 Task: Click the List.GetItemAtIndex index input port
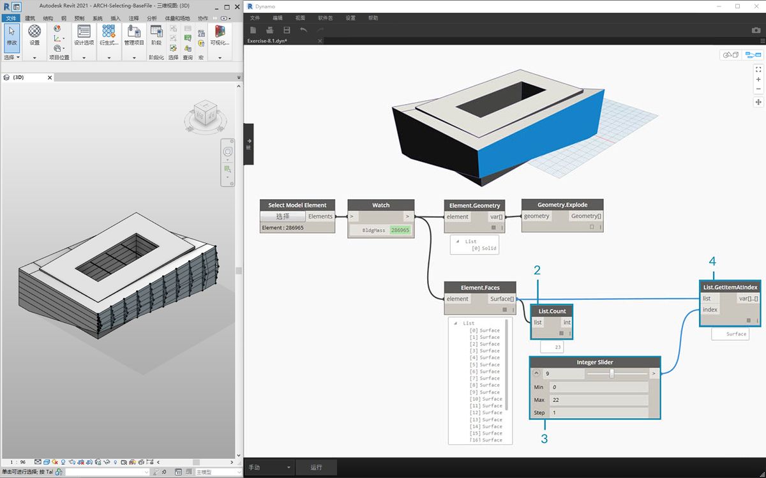point(710,310)
